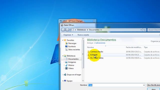Select Favoritos in navigation pane
The image size is (160, 90).
click(70, 40)
